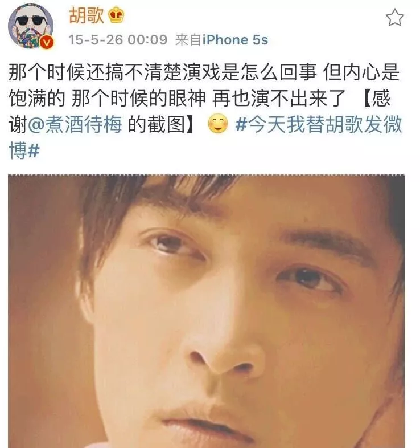Favorite the post with the star icon
Screen dimensions: 420x448
point(395,17)
